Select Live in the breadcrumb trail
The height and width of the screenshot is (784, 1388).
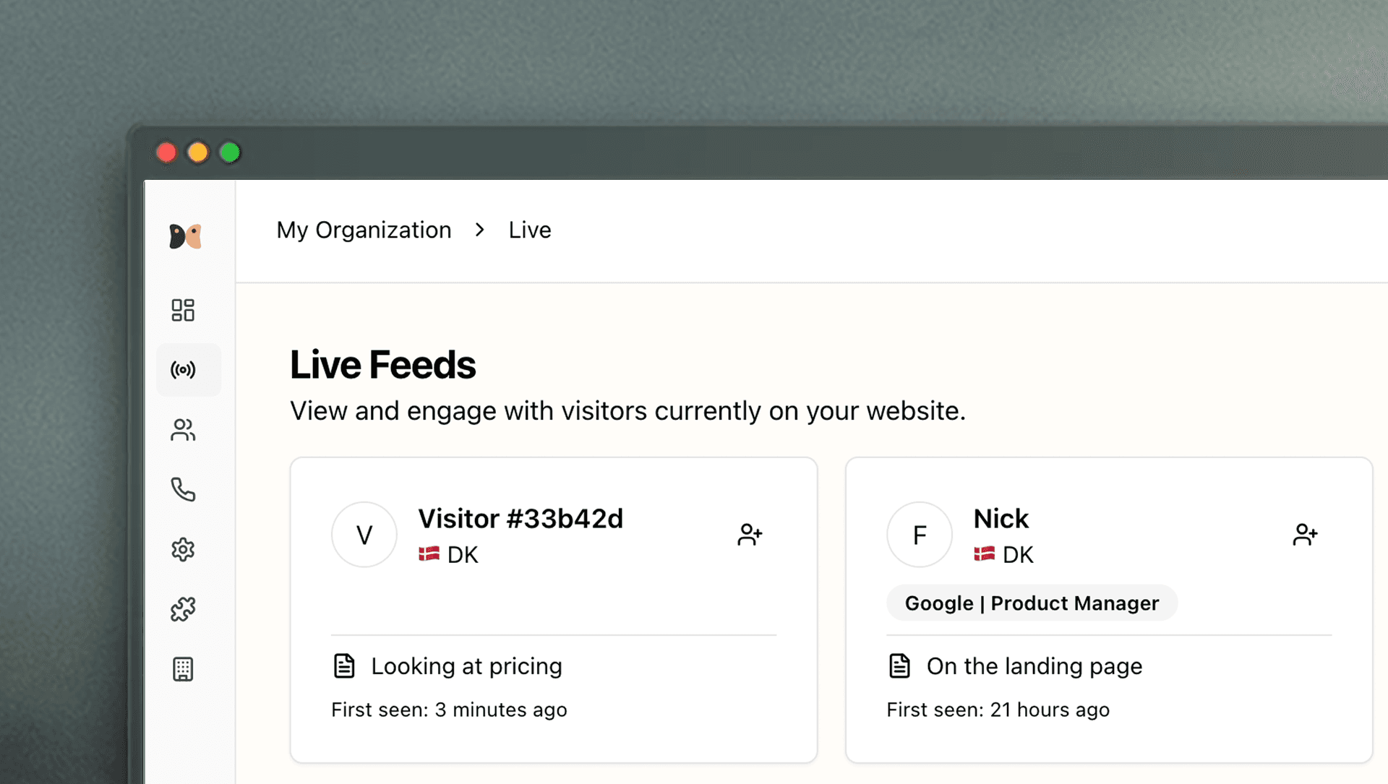tap(528, 230)
